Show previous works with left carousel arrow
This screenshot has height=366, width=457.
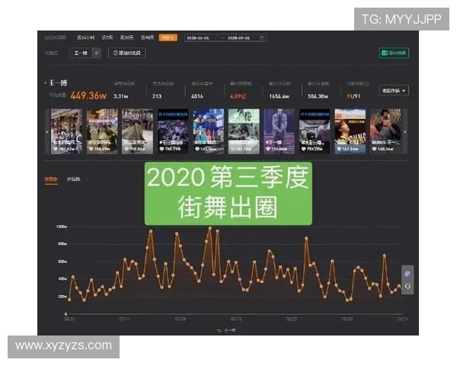[x=47, y=132]
